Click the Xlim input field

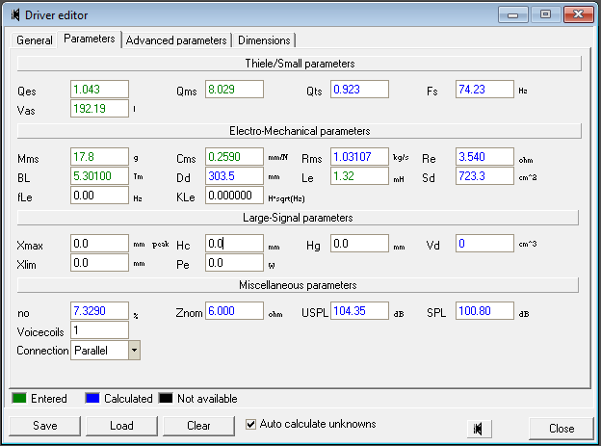pyautogui.click(x=99, y=263)
